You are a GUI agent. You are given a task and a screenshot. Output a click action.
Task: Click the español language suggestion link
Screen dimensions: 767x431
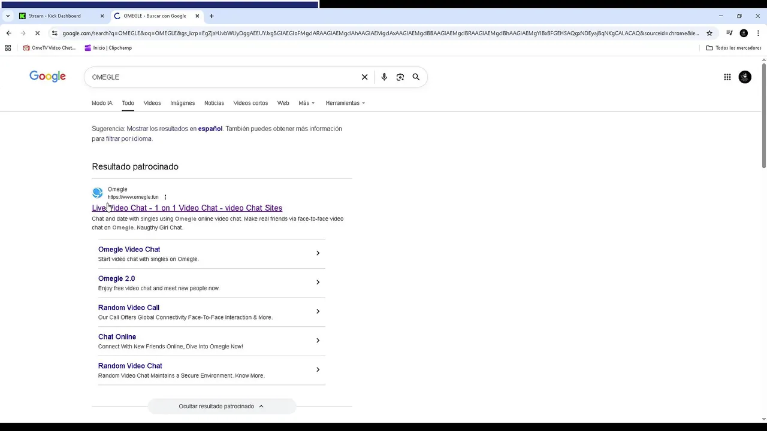pyautogui.click(x=210, y=129)
